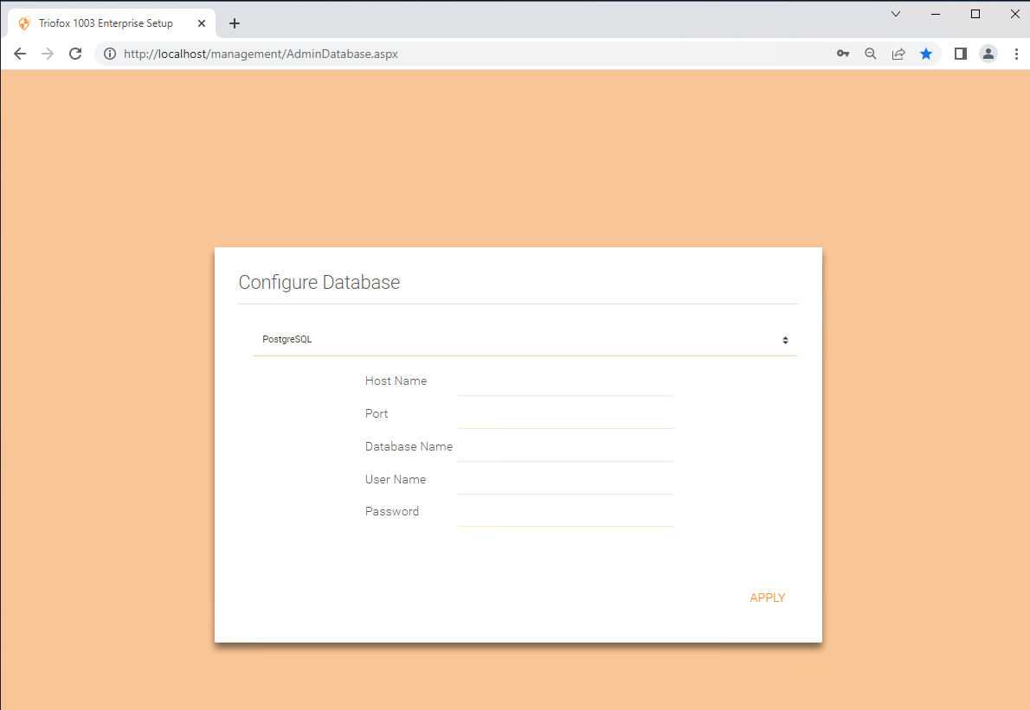1030x710 pixels.
Task: Click the Host Name label
Action: point(396,381)
